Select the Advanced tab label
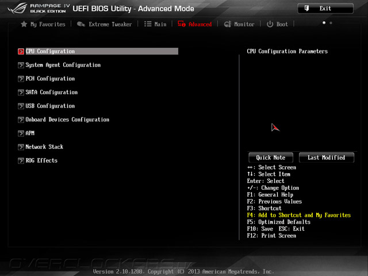Viewport: 368px width, 276px height. point(200,24)
